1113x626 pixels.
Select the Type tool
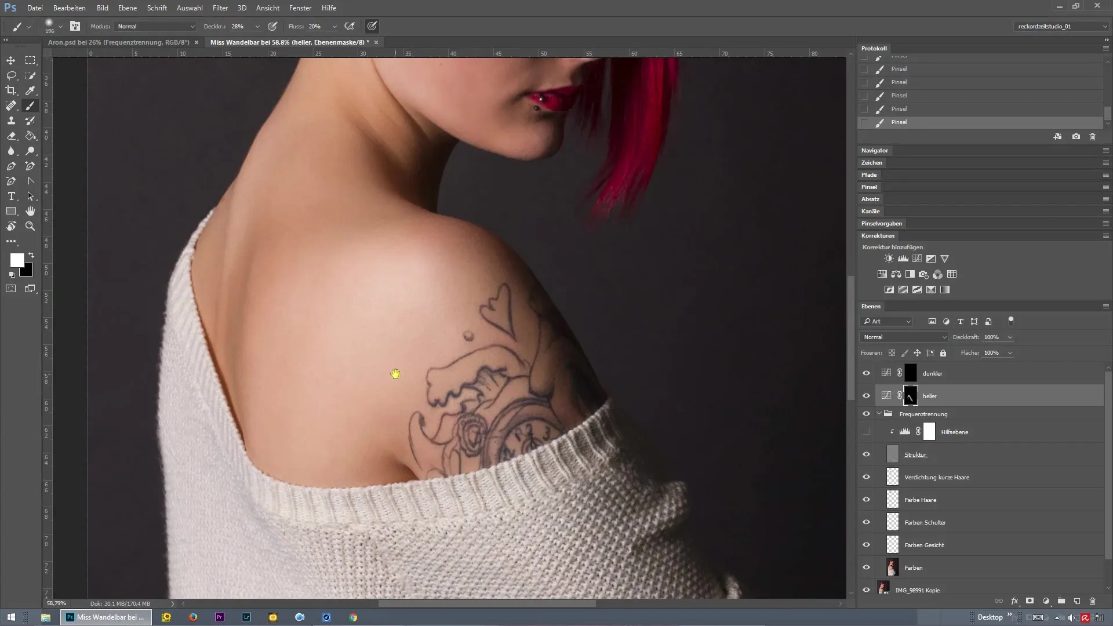(11, 196)
